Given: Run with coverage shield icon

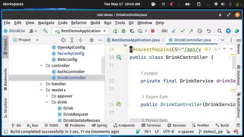Looking at the screenshot, I should 132,31.
